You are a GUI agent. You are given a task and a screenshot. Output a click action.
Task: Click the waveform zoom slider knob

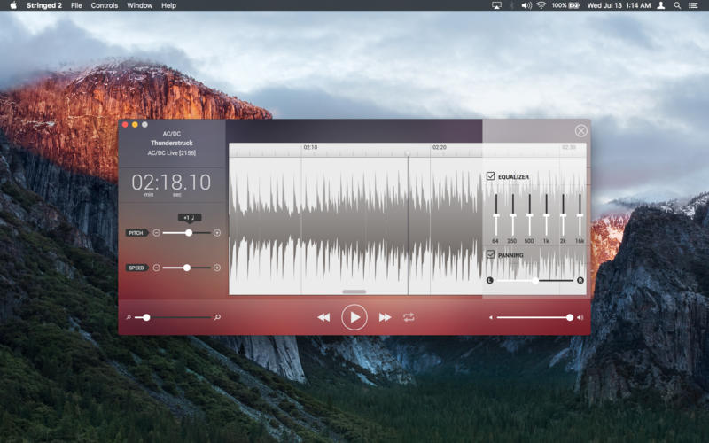tap(146, 317)
